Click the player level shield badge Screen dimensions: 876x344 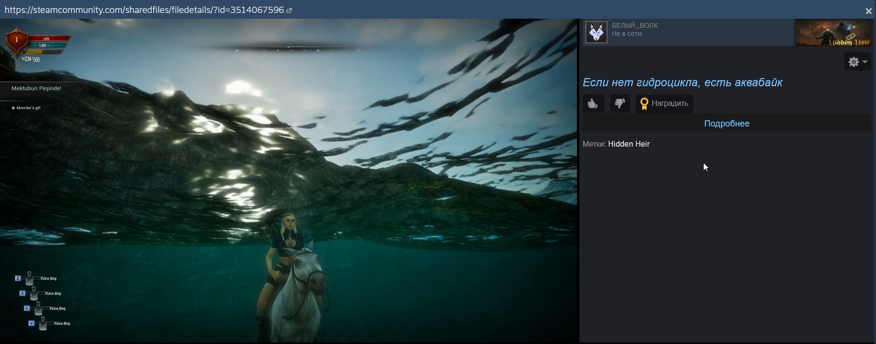click(17, 41)
